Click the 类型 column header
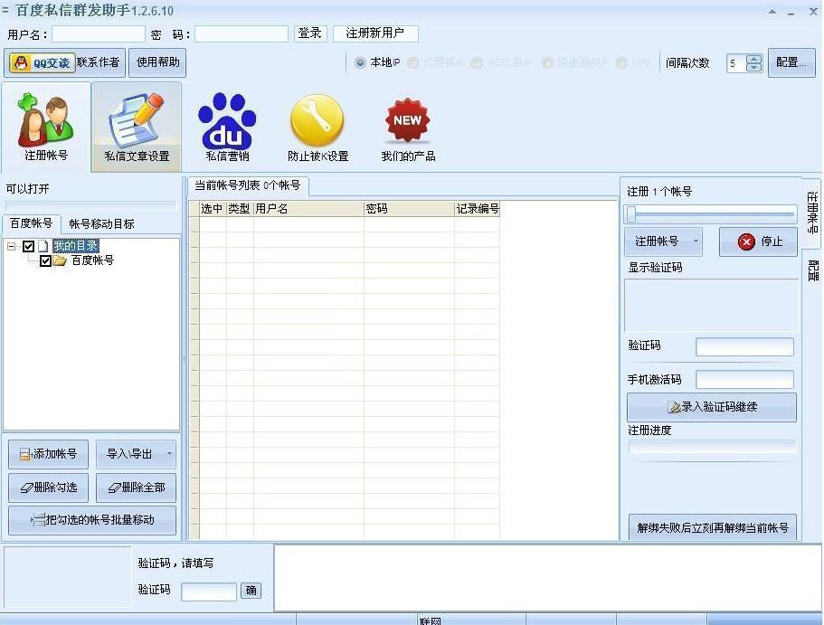This screenshot has width=824, height=625. click(x=240, y=209)
